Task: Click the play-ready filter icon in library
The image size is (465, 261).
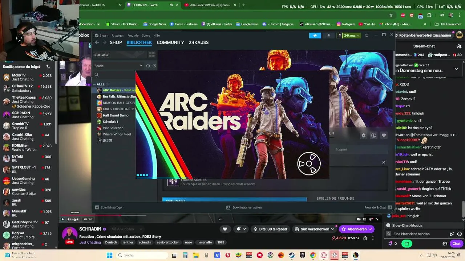Action: tap(154, 66)
